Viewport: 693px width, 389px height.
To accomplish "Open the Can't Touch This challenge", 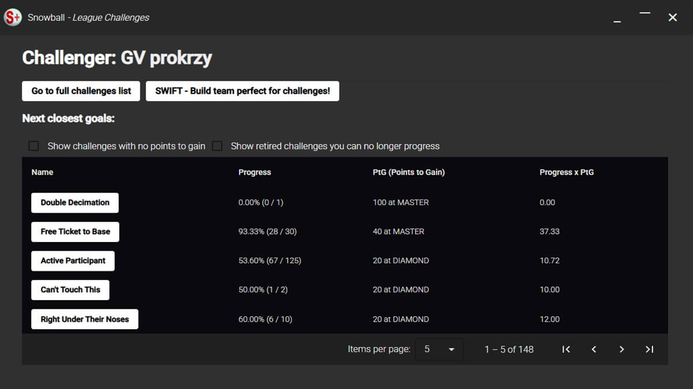I will (x=70, y=290).
